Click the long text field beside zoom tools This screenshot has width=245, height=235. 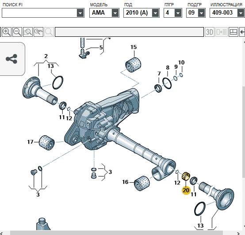[x=130, y=32]
